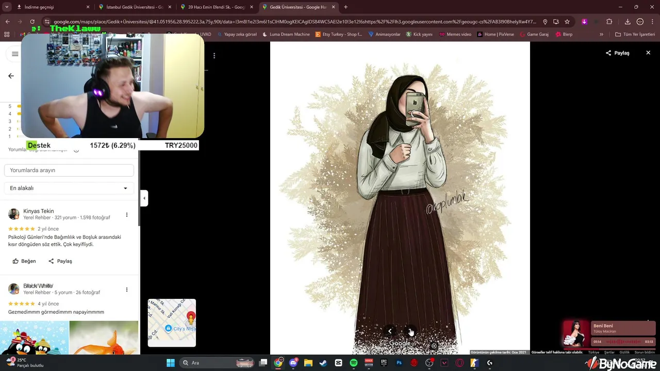Open the penguin cartoon review photo
660x371 pixels.
tap(34, 338)
